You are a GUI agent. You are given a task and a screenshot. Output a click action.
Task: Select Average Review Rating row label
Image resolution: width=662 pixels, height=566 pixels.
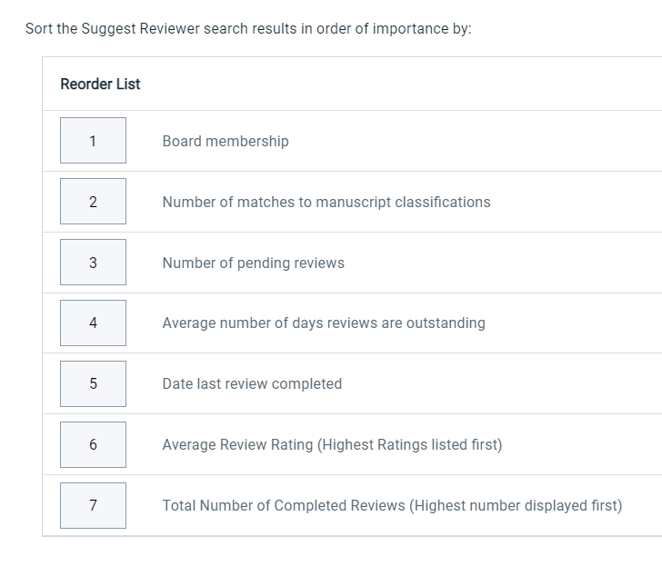(332, 444)
